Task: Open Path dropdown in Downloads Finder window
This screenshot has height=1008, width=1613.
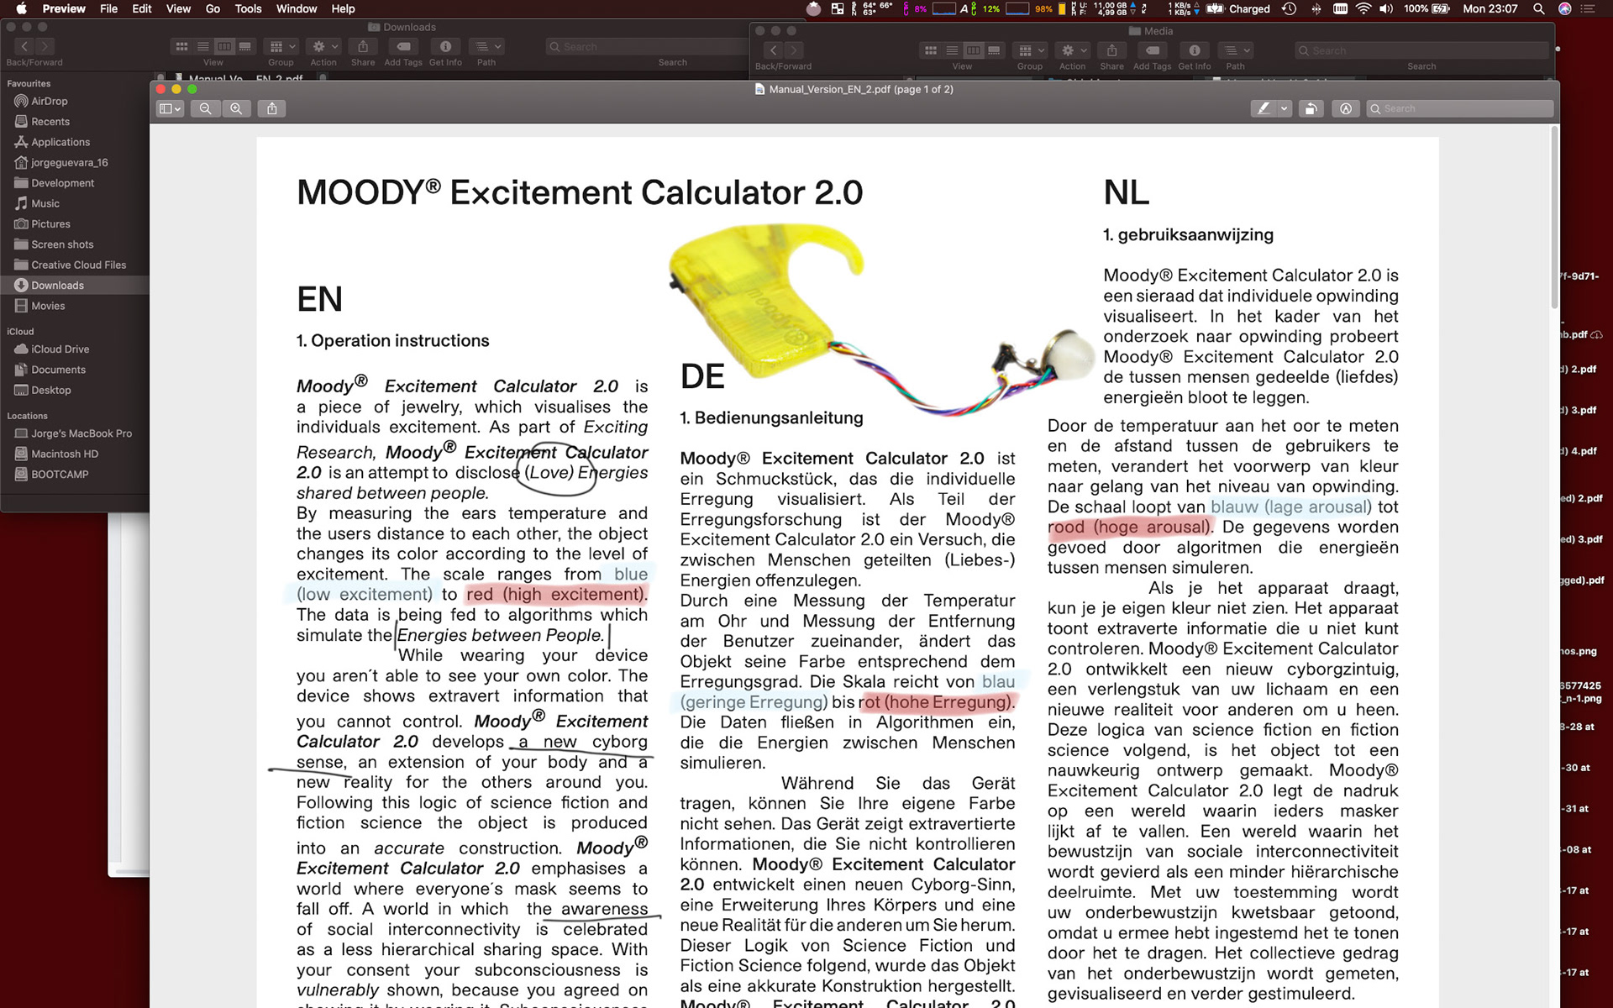Action: 486,46
